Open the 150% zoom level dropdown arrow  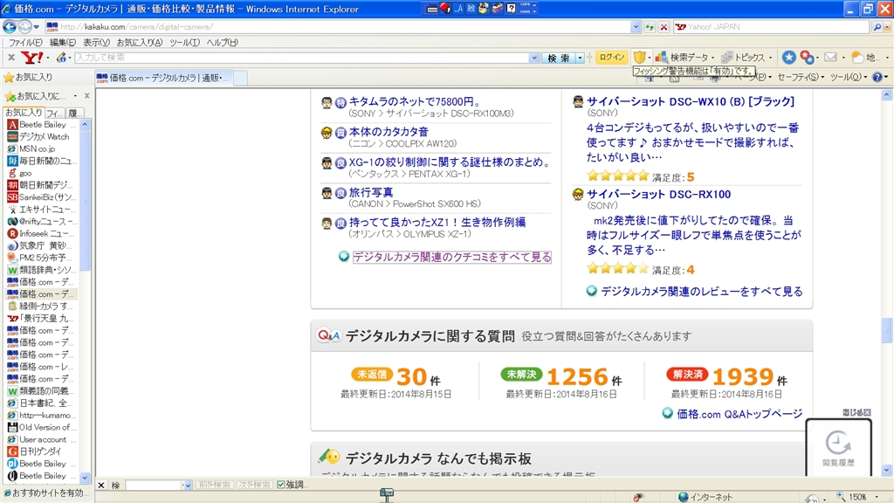[877, 497]
